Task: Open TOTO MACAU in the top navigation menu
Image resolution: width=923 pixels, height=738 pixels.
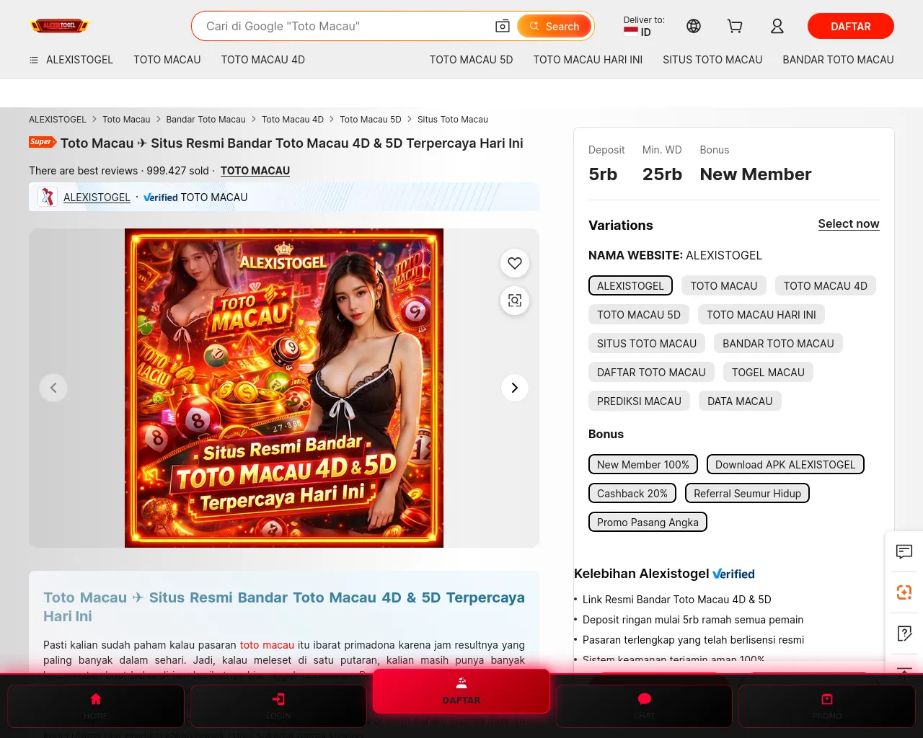Action: [x=167, y=60]
